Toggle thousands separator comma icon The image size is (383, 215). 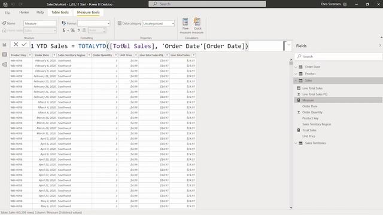(78, 30)
